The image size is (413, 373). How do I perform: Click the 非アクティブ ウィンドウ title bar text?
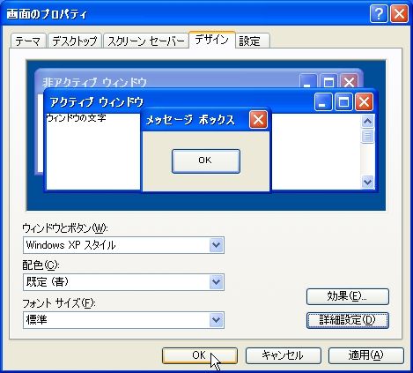94,82
